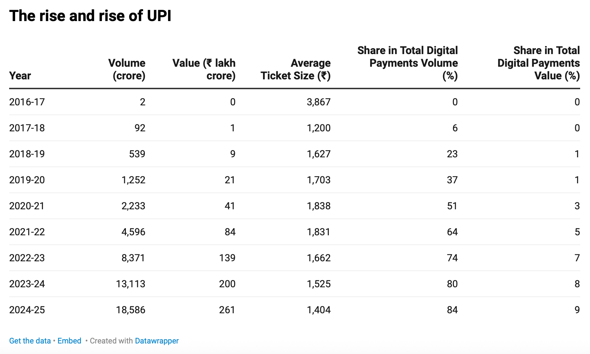Screen dimensions: 590x354
Task: Click the 1,404 ticket size cell
Action: tap(319, 310)
